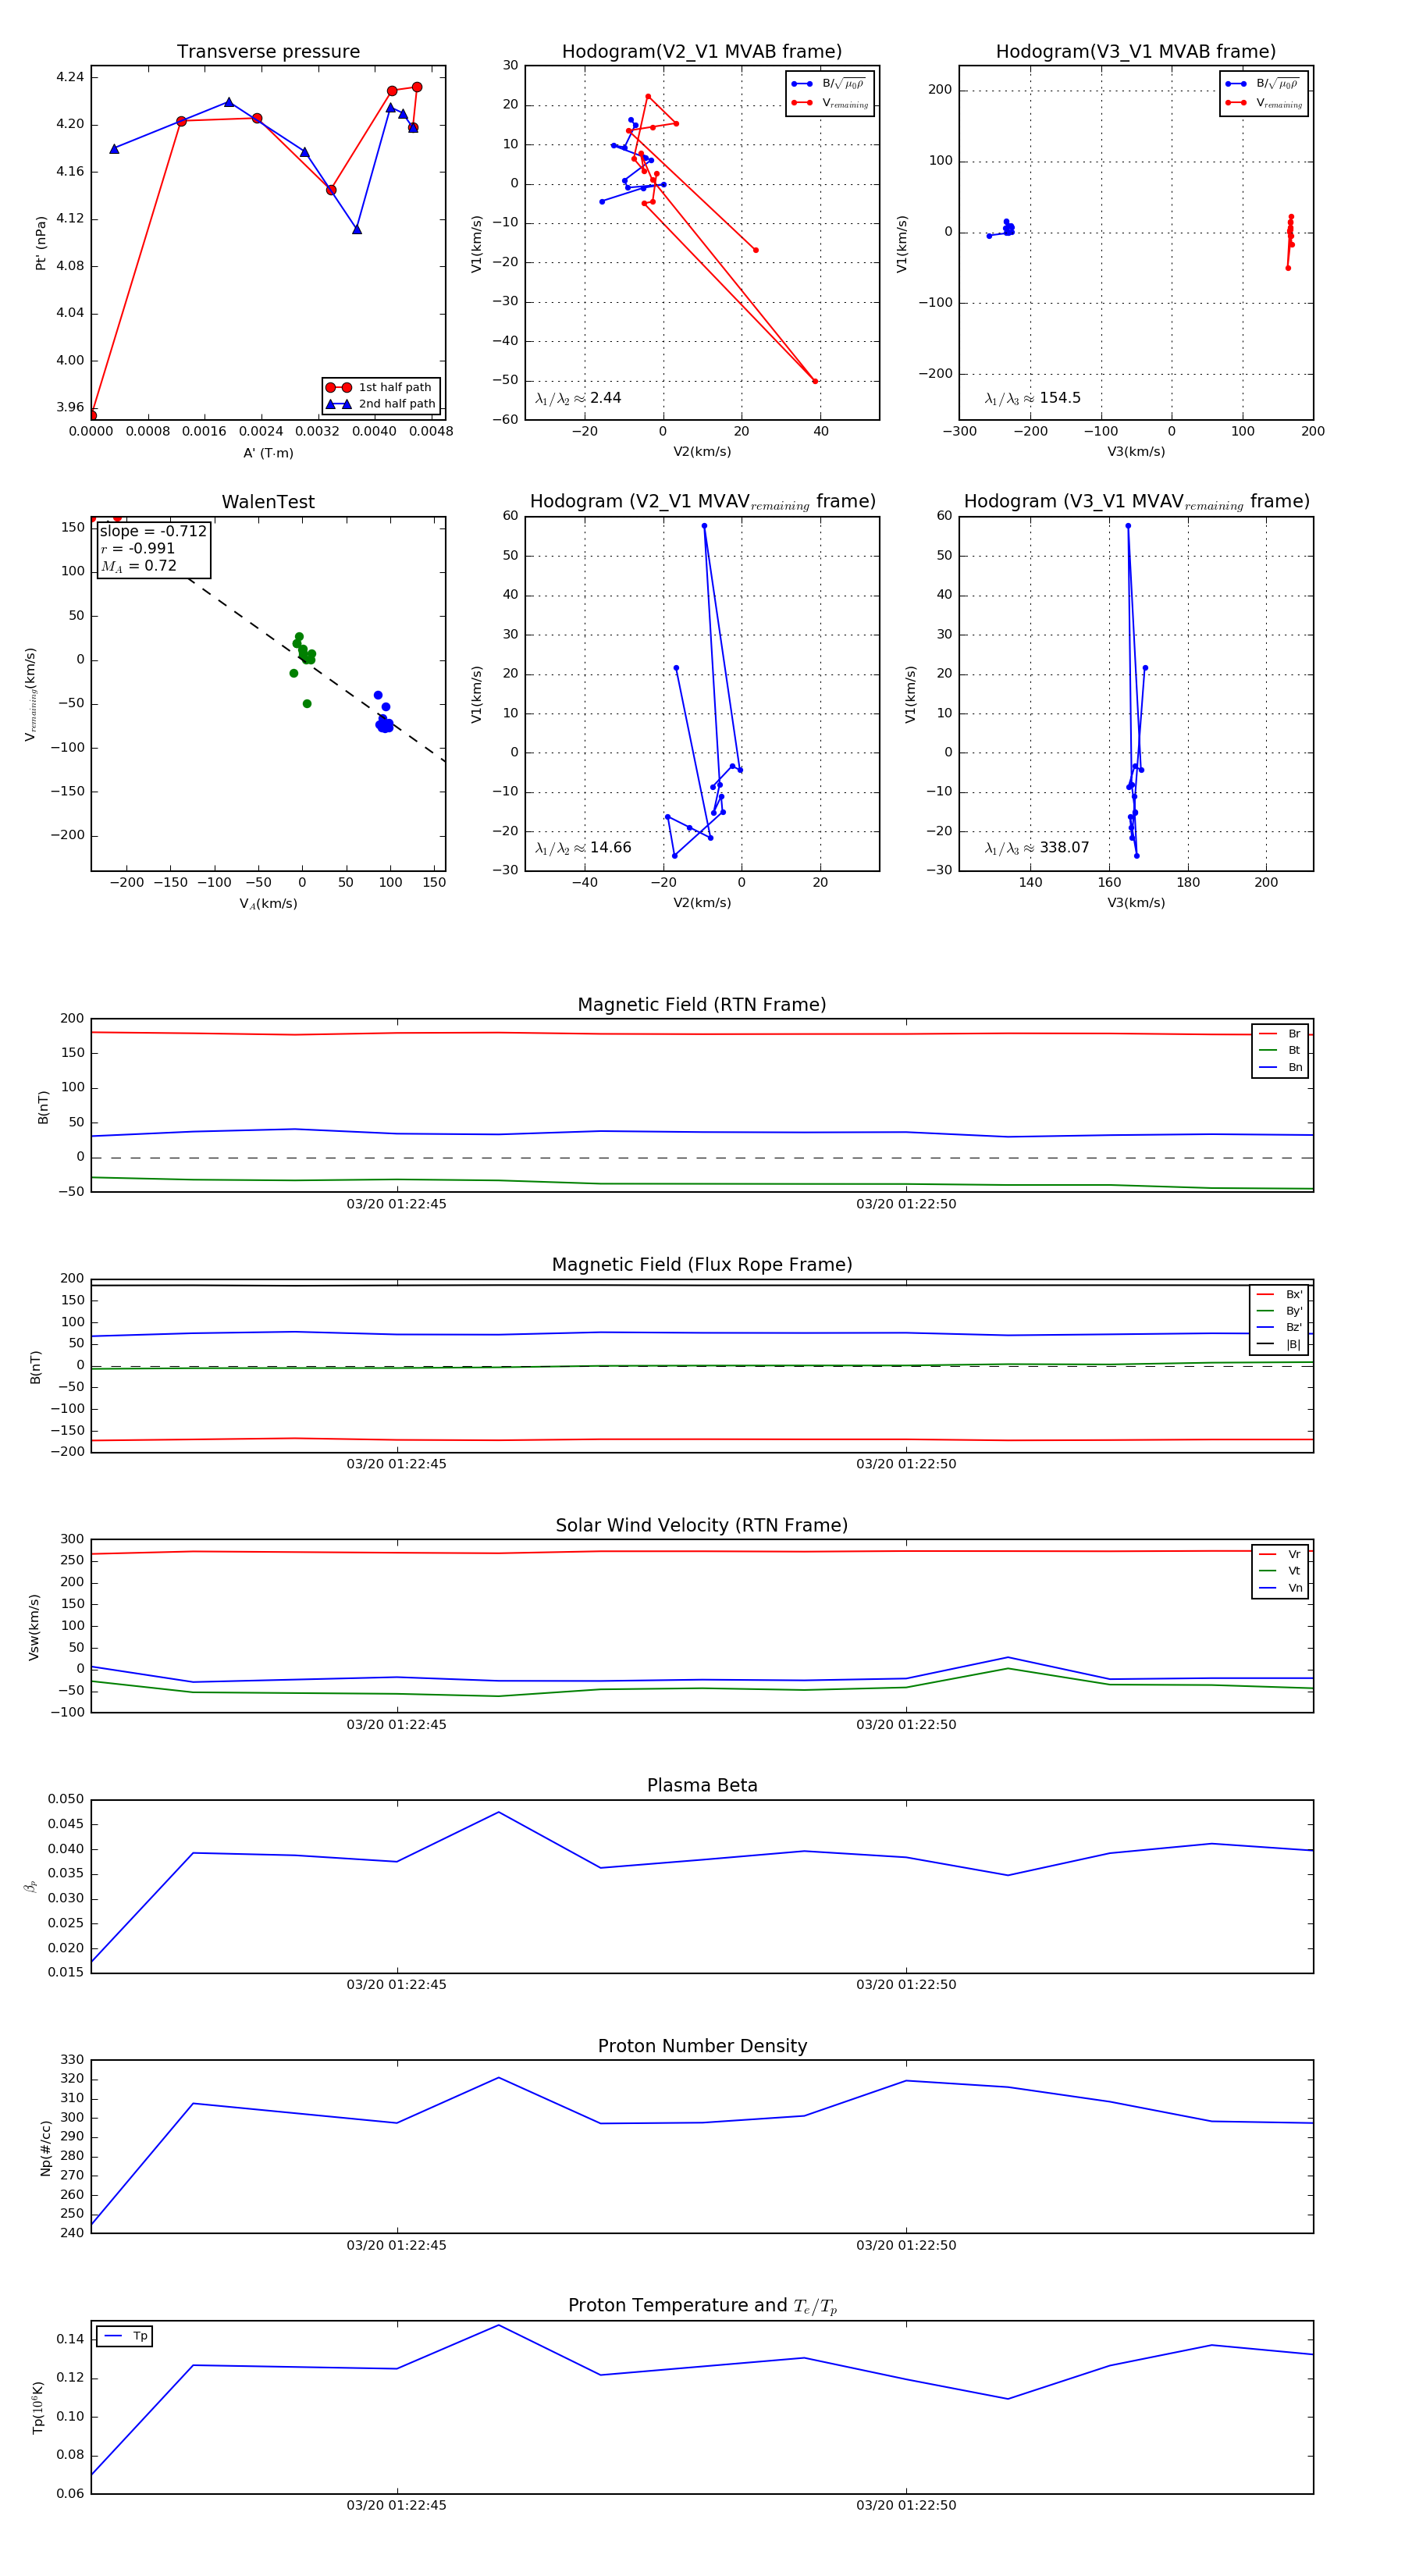
Task: Click the Bz' legend entry
Action: pyautogui.click(x=1280, y=1327)
